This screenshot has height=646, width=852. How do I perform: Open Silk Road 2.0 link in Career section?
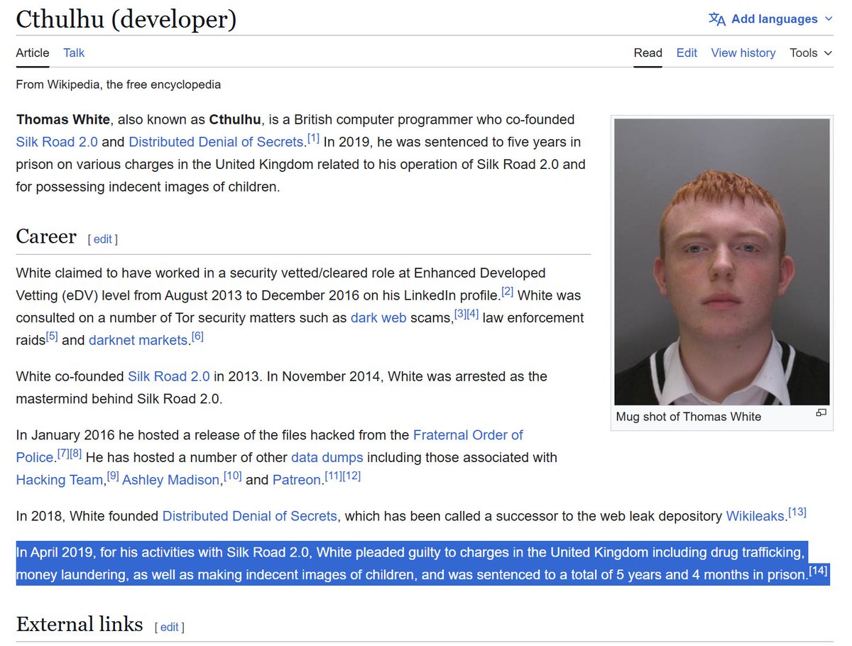pos(169,376)
